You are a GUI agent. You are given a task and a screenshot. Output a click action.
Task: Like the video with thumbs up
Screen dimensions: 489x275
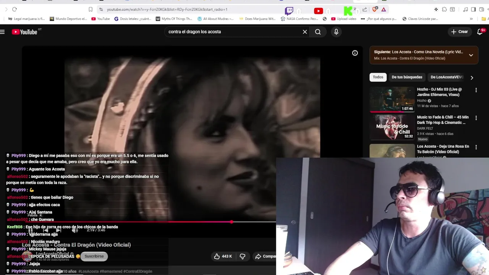point(223,256)
